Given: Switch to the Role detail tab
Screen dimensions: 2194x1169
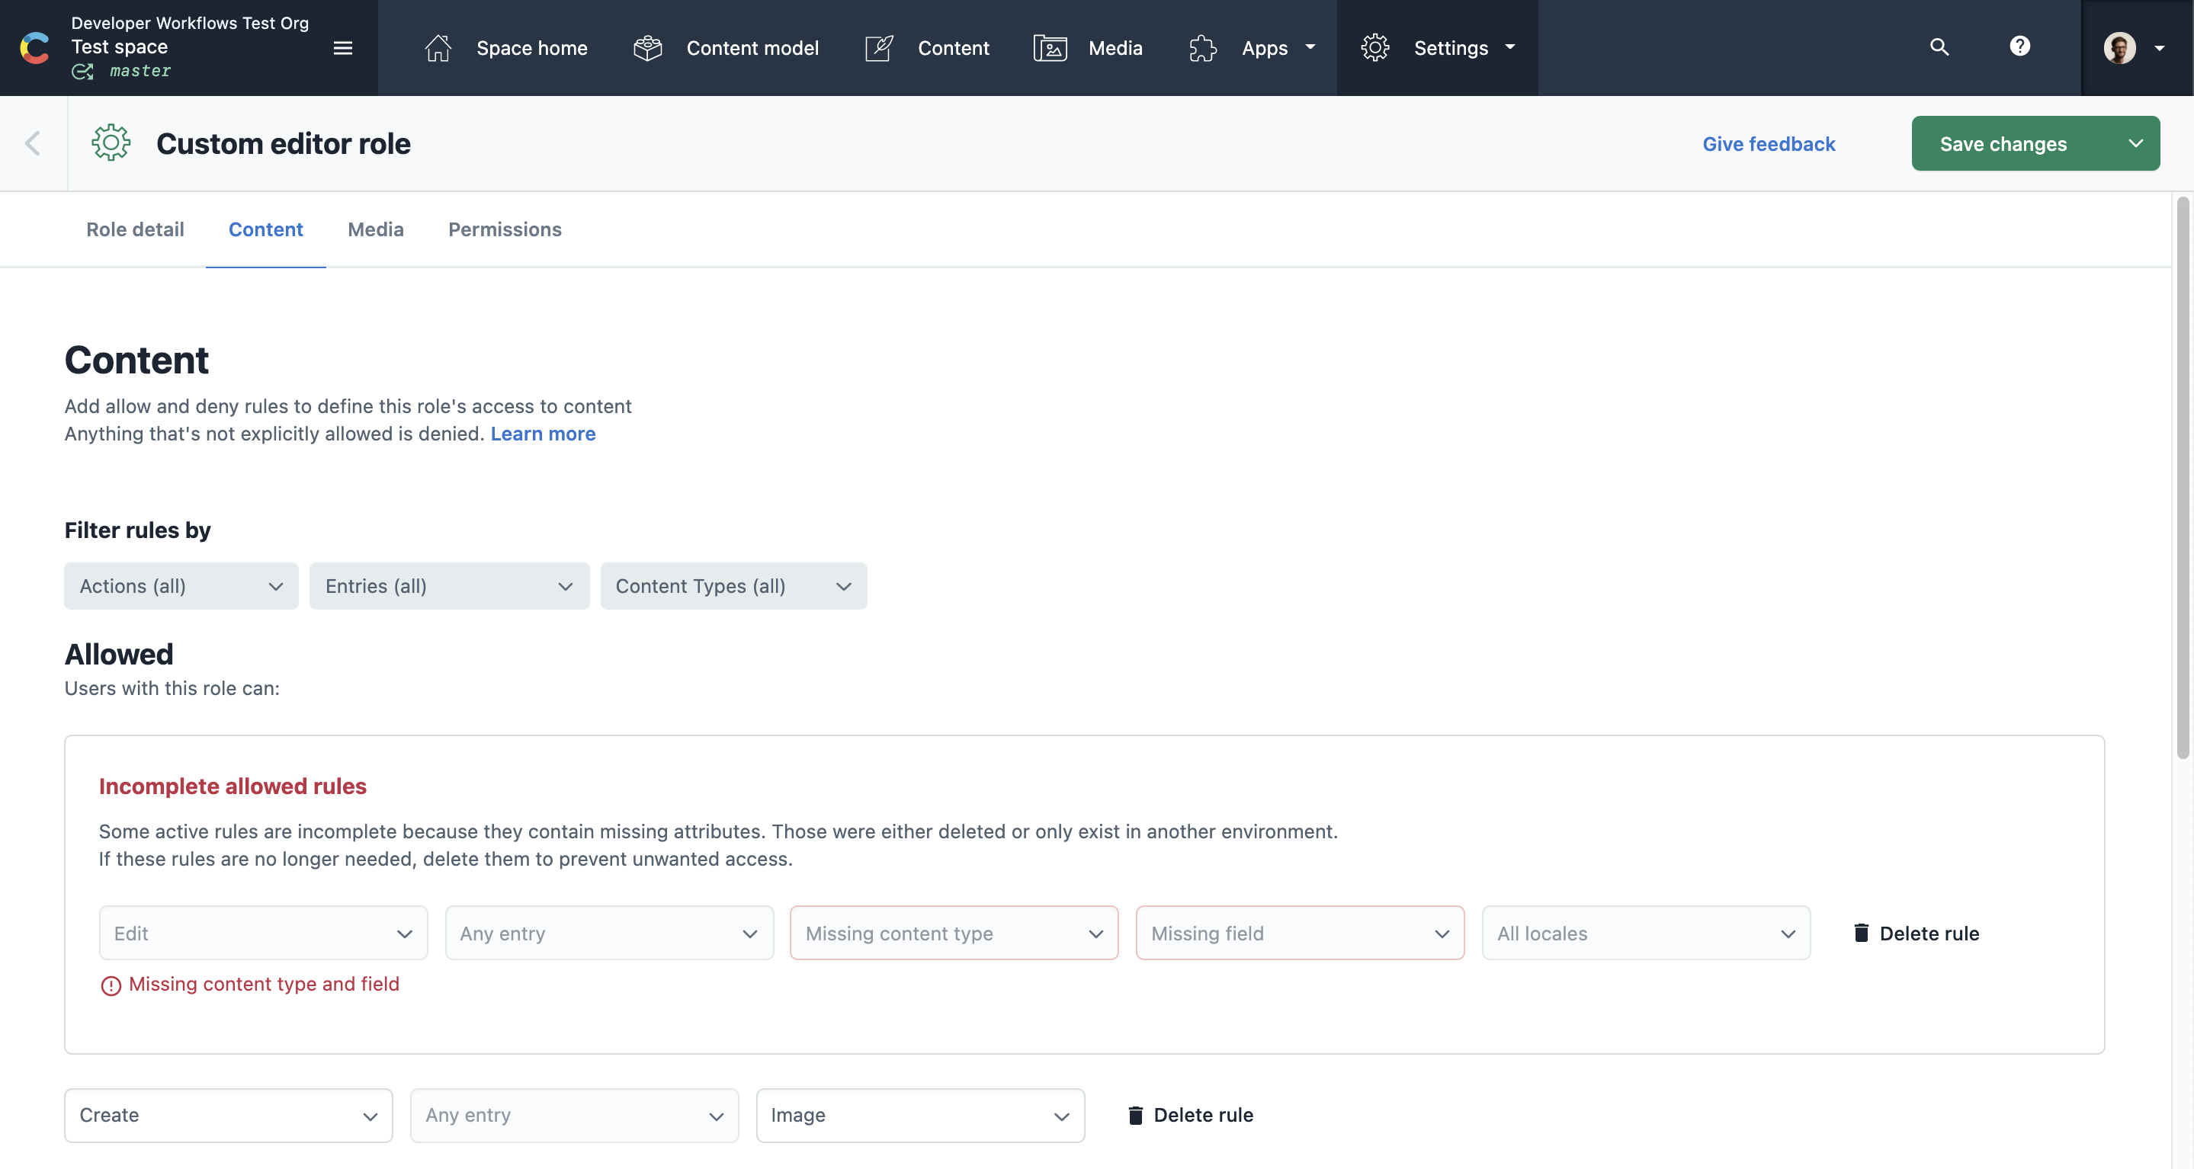Looking at the screenshot, I should (x=135, y=229).
